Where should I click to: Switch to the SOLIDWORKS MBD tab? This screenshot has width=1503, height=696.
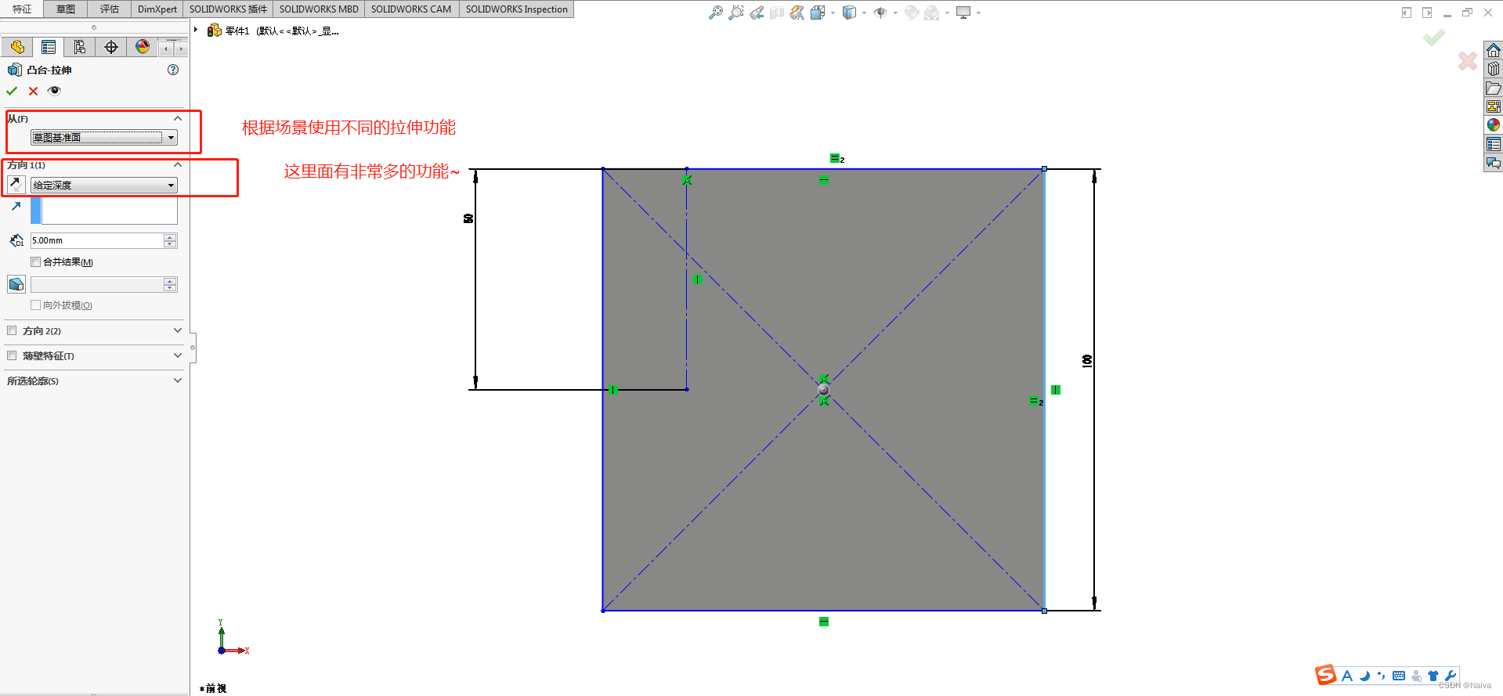(x=319, y=9)
